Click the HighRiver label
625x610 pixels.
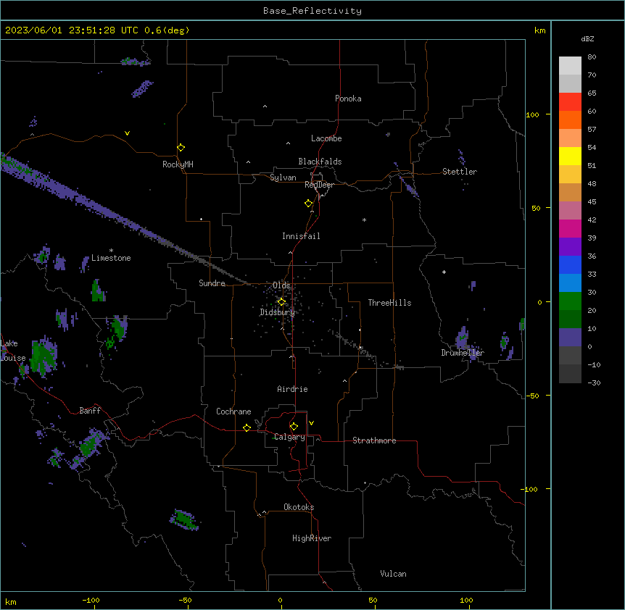(x=312, y=538)
